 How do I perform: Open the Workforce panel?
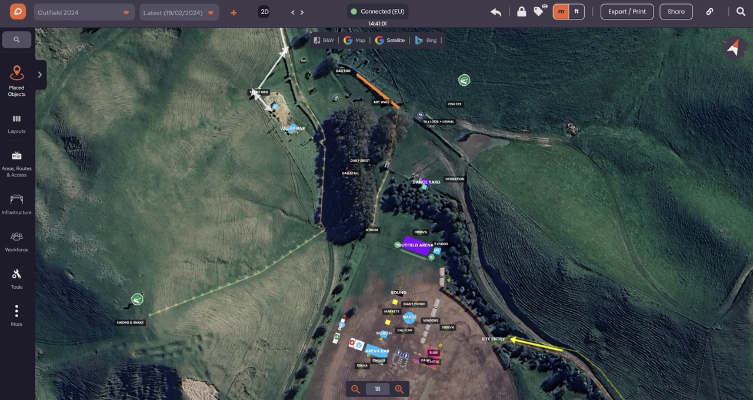point(16,241)
